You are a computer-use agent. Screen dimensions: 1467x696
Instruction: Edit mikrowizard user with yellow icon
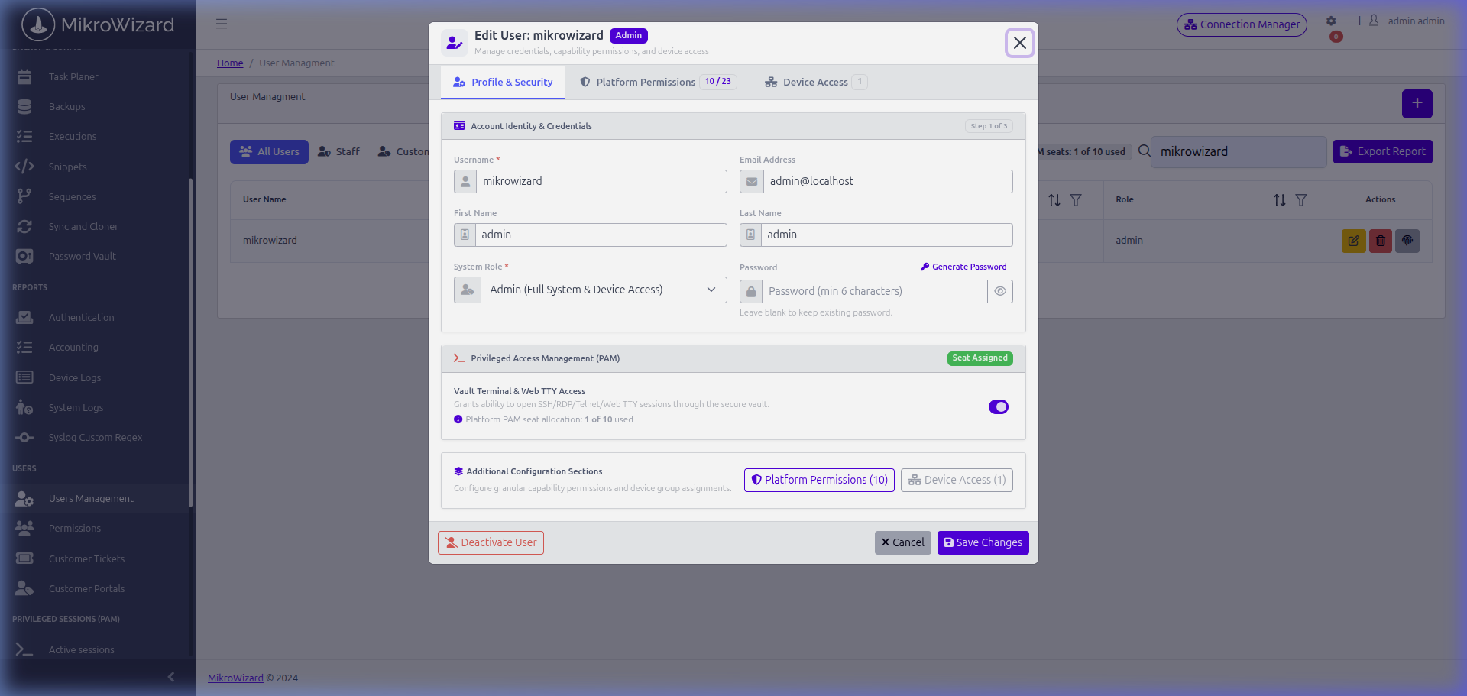(x=1354, y=241)
